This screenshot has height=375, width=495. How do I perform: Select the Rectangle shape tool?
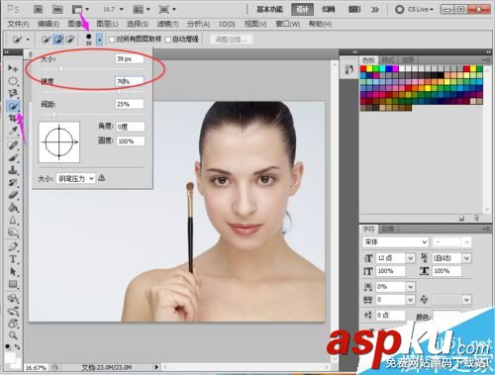tap(13, 284)
